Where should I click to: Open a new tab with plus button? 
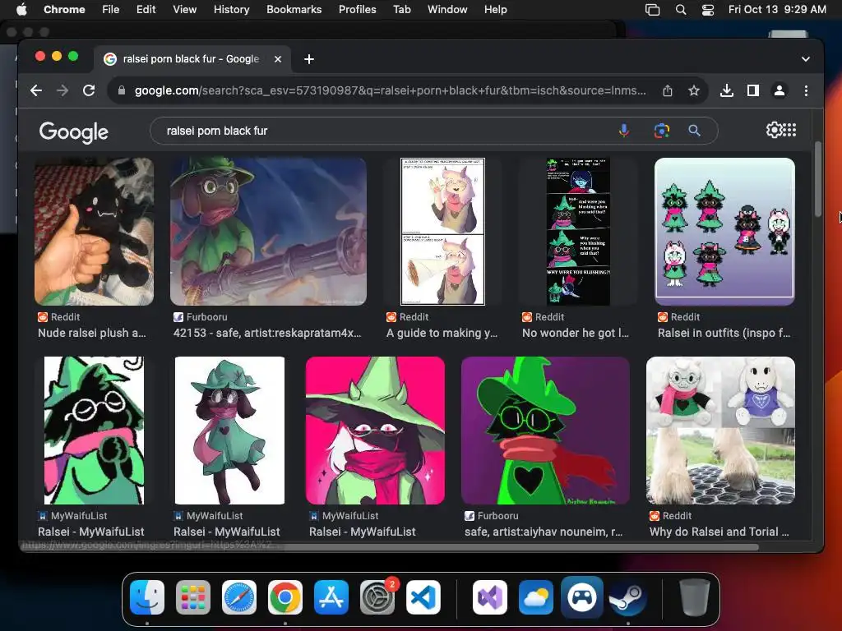pyautogui.click(x=309, y=59)
